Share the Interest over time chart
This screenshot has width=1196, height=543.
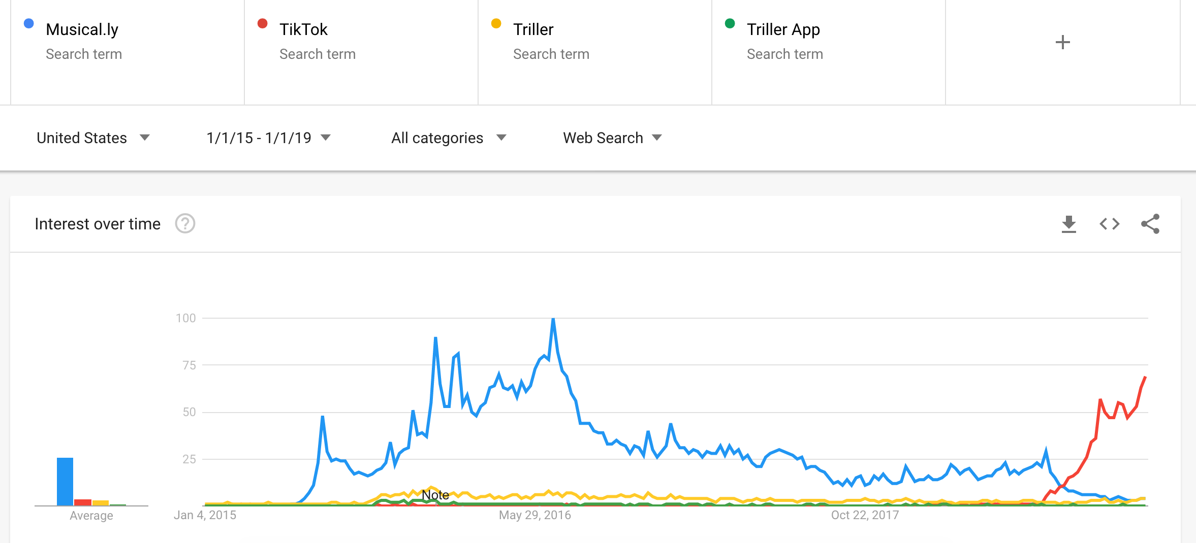(x=1150, y=224)
